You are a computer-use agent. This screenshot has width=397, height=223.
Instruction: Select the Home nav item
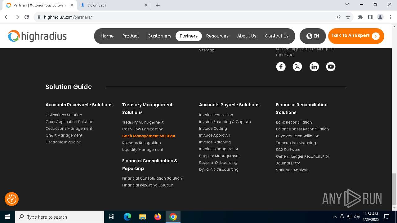[107, 36]
